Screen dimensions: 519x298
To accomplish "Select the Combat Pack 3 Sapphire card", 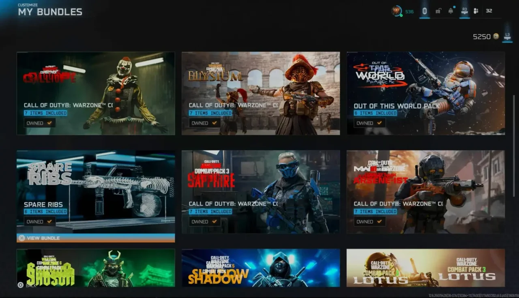I will pyautogui.click(x=261, y=192).
